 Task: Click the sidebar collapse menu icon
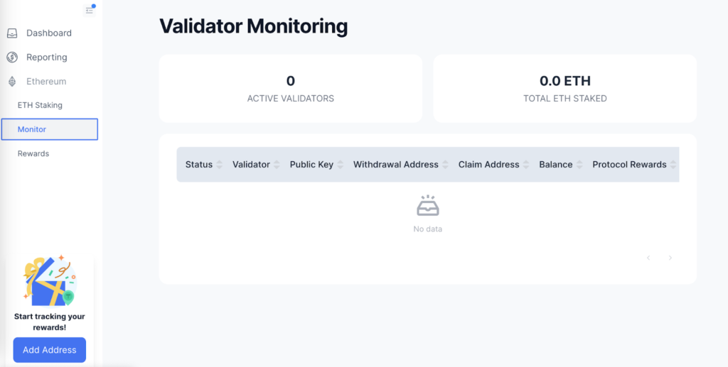pos(89,10)
